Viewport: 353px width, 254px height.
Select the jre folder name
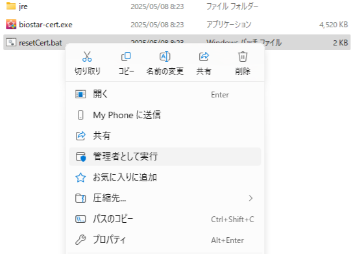click(x=23, y=6)
